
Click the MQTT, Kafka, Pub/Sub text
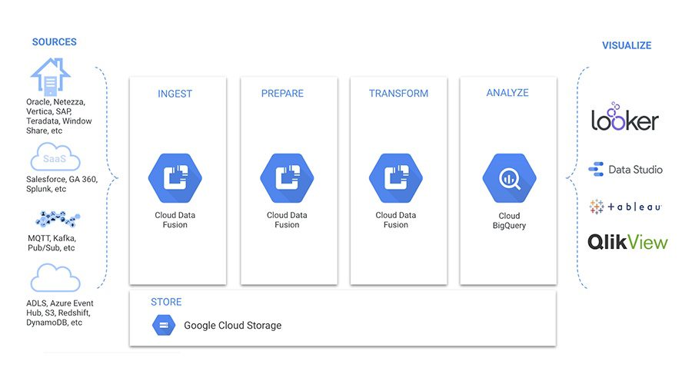(x=52, y=243)
